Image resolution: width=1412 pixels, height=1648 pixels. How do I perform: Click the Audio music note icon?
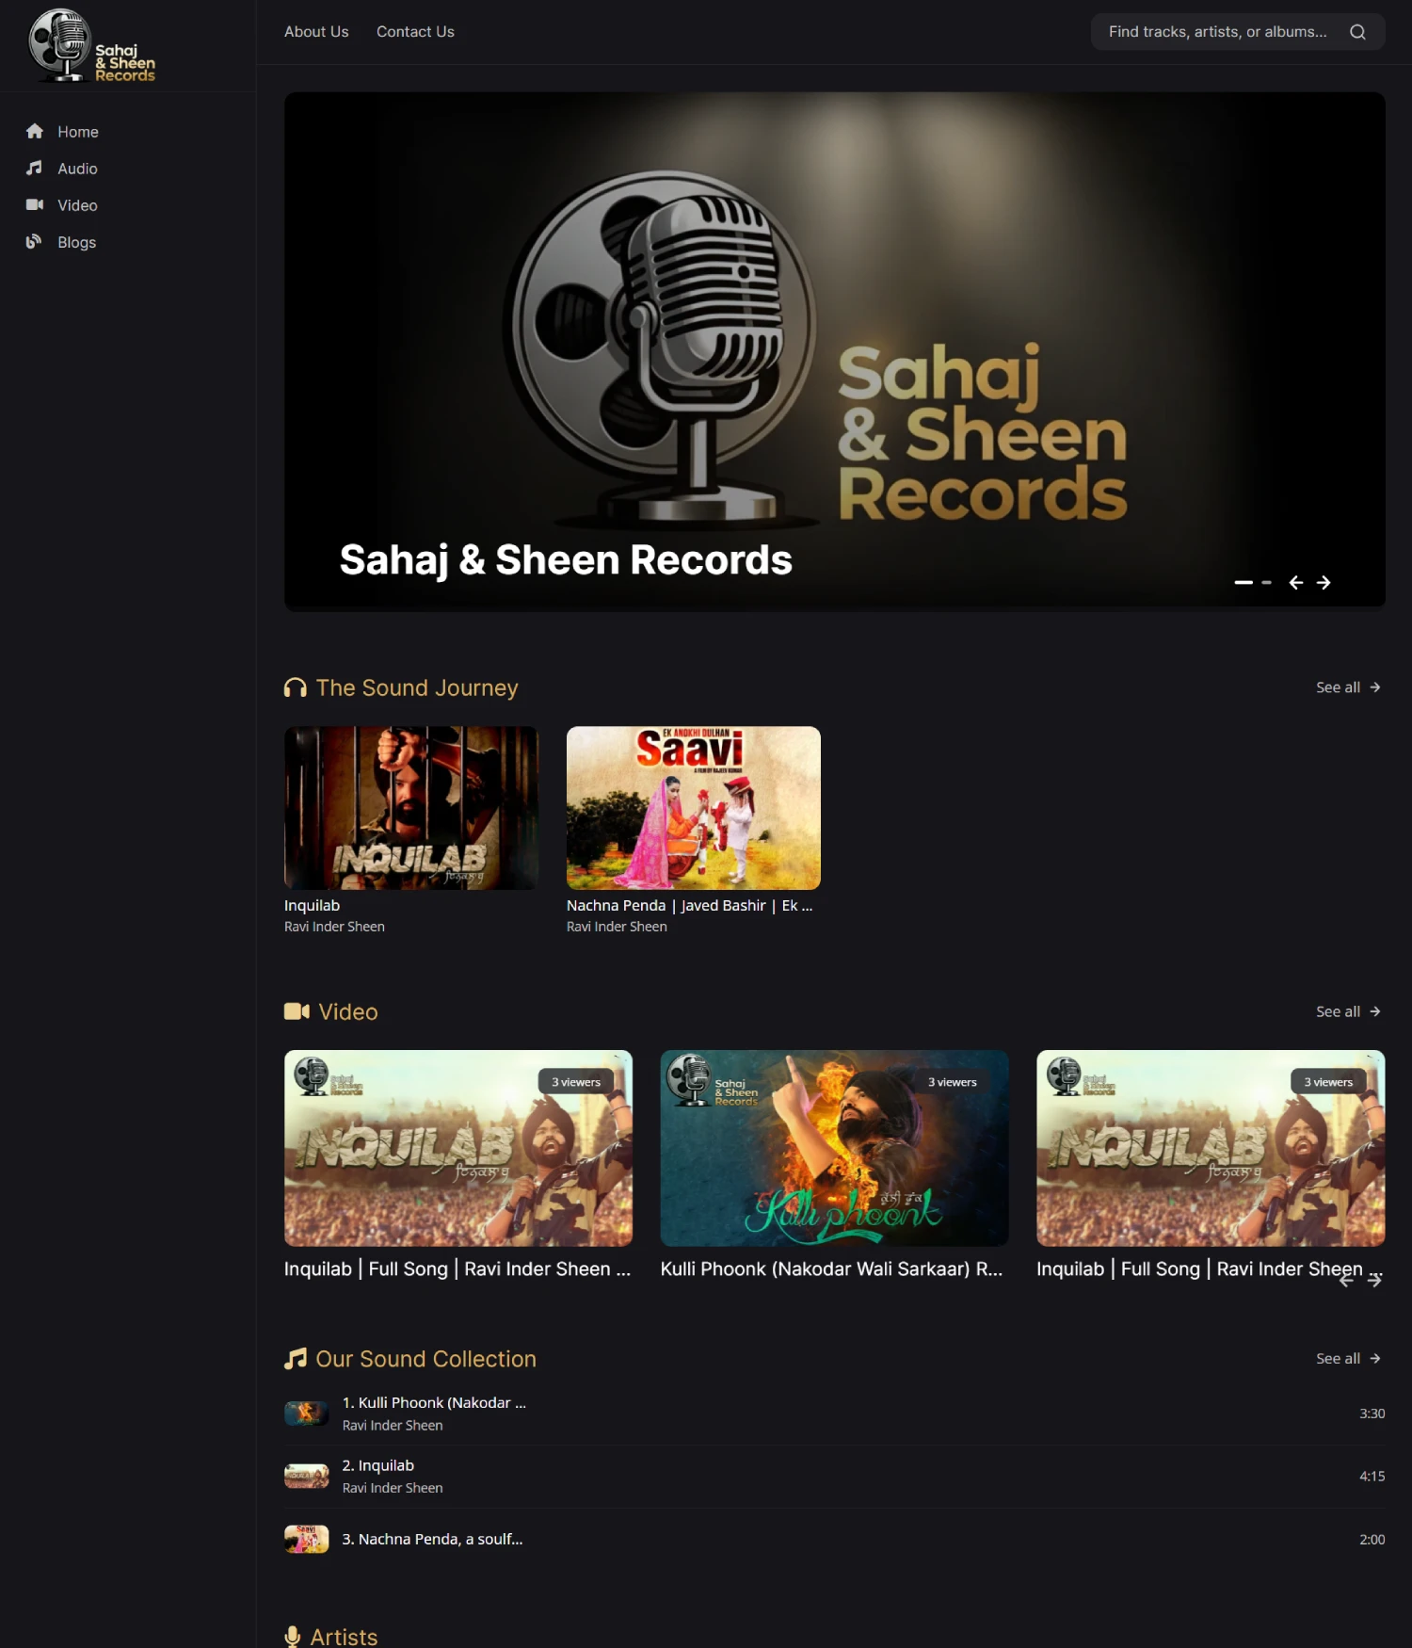point(35,168)
